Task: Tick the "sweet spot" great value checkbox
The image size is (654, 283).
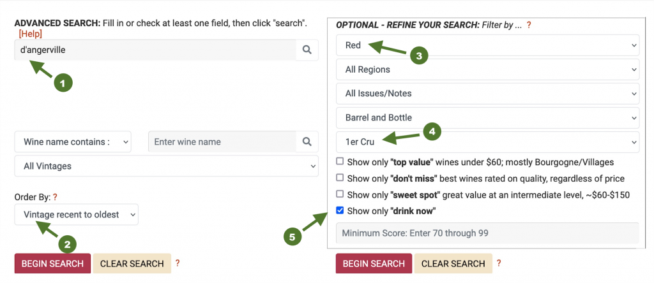Action: [340, 194]
